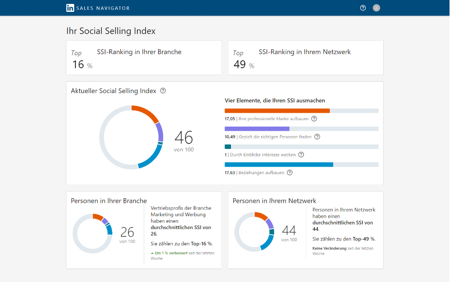The image size is (450, 282).
Task: Open the profile avatar menu
Action: point(377,8)
